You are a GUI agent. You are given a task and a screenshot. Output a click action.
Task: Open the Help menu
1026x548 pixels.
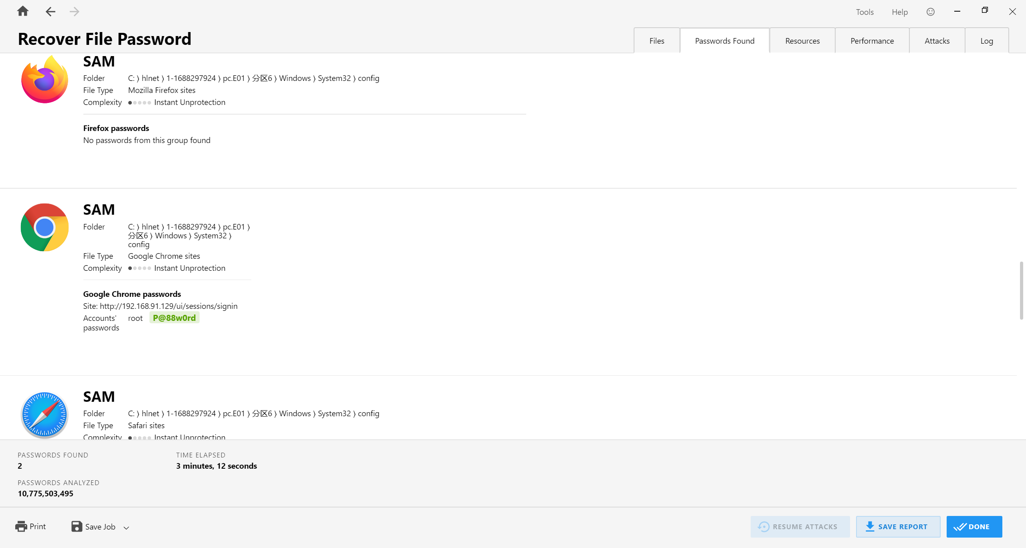pyautogui.click(x=899, y=12)
